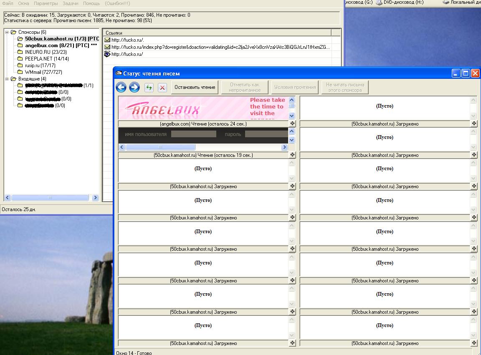Viewport: 481px width, 355px height.
Task: Click right arrow of folder tree horizontal scrollbar
Action: (95, 197)
